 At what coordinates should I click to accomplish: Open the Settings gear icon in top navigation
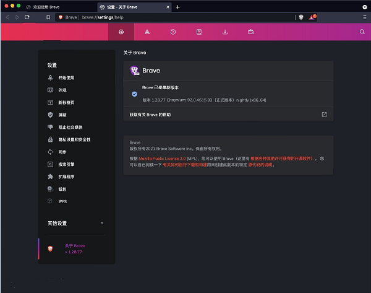pos(121,32)
